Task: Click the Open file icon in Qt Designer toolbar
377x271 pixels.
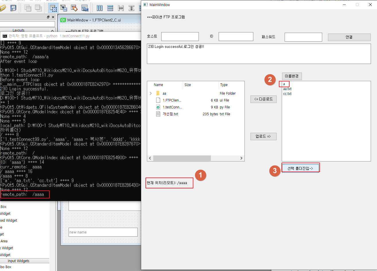Action: (x=3, y=8)
